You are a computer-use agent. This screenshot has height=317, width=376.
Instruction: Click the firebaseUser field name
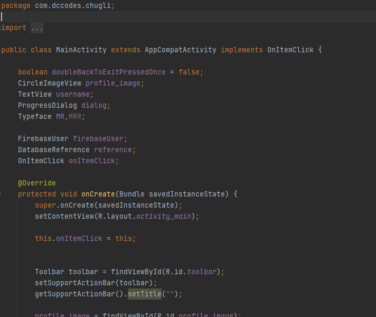98,138
